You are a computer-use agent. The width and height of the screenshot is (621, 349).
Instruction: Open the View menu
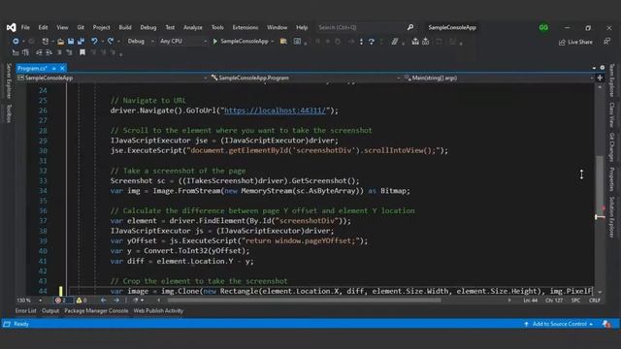click(x=62, y=27)
